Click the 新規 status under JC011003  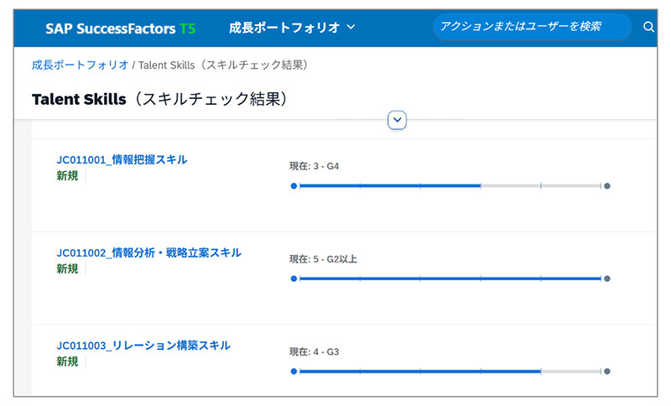pyautogui.click(x=67, y=362)
